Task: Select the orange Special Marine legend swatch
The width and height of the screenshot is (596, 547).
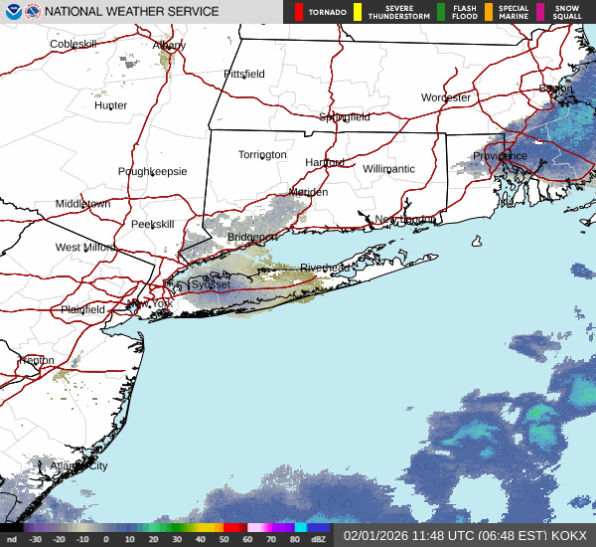Action: [x=491, y=12]
